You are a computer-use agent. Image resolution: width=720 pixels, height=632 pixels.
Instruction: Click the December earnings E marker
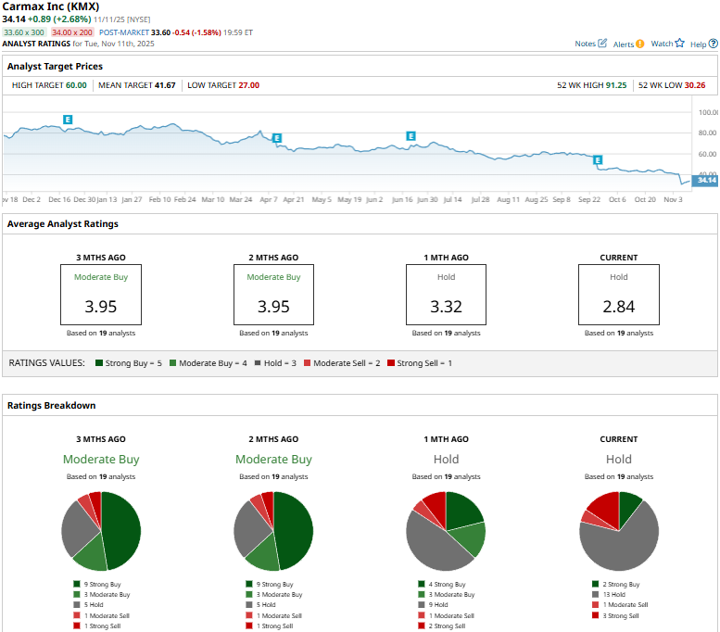click(x=68, y=120)
